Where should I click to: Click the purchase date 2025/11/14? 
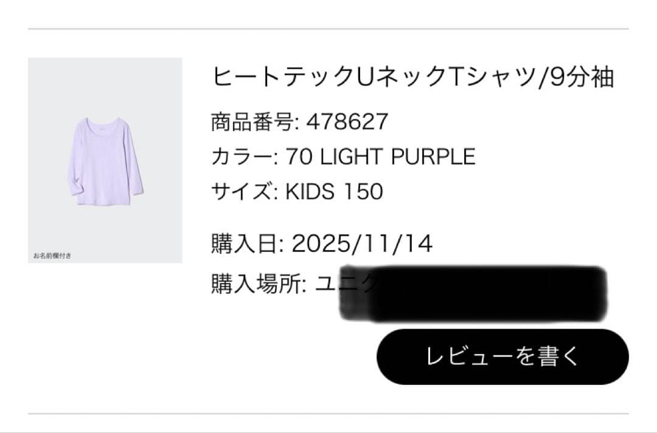[x=362, y=244]
